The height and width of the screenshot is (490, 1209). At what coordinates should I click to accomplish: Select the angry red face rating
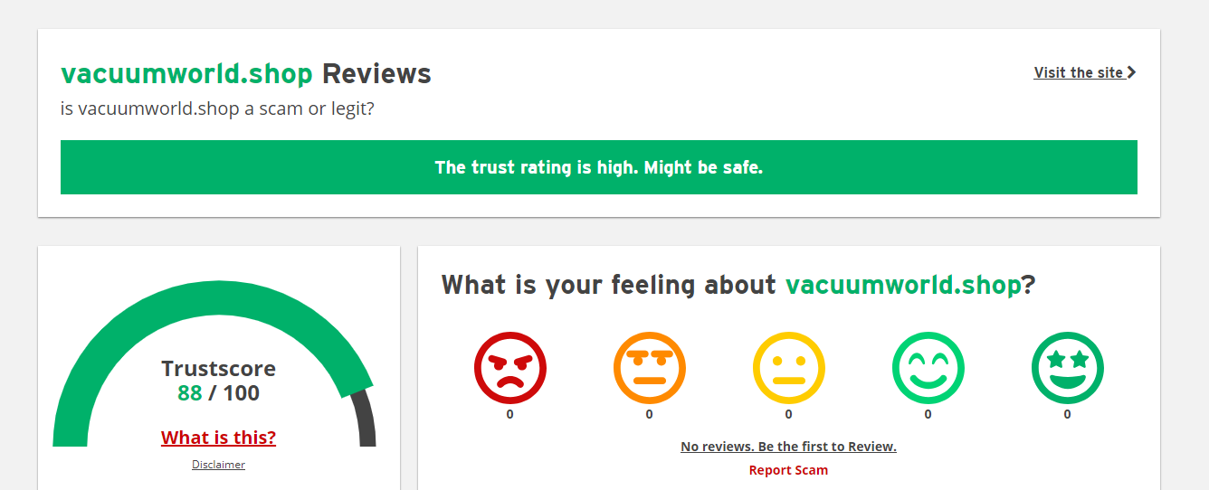[510, 368]
